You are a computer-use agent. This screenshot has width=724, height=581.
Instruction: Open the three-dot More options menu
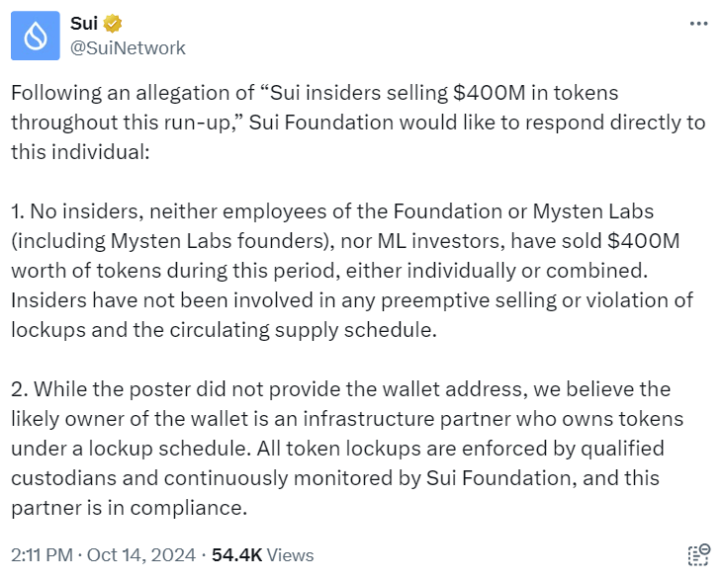(x=698, y=24)
